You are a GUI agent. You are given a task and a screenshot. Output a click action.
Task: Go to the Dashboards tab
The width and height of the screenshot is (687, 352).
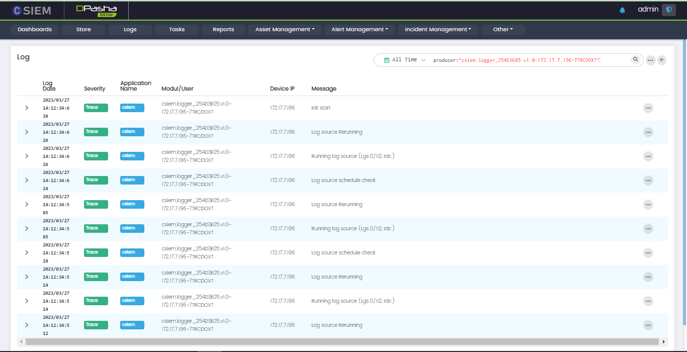coord(35,30)
